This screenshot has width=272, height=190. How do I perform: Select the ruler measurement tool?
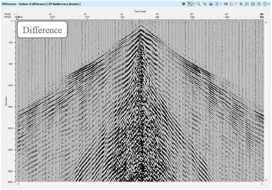[226, 4]
